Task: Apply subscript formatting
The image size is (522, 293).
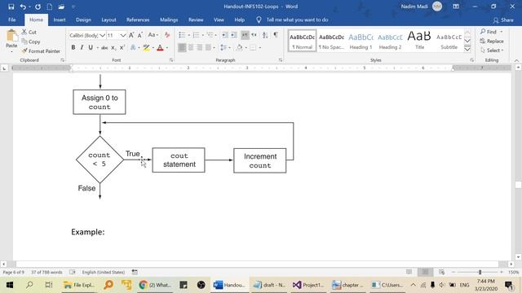Action: [113, 48]
